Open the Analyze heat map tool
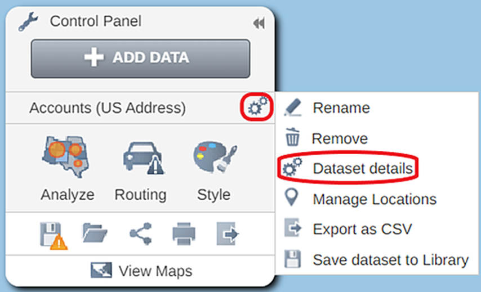 coord(67,169)
